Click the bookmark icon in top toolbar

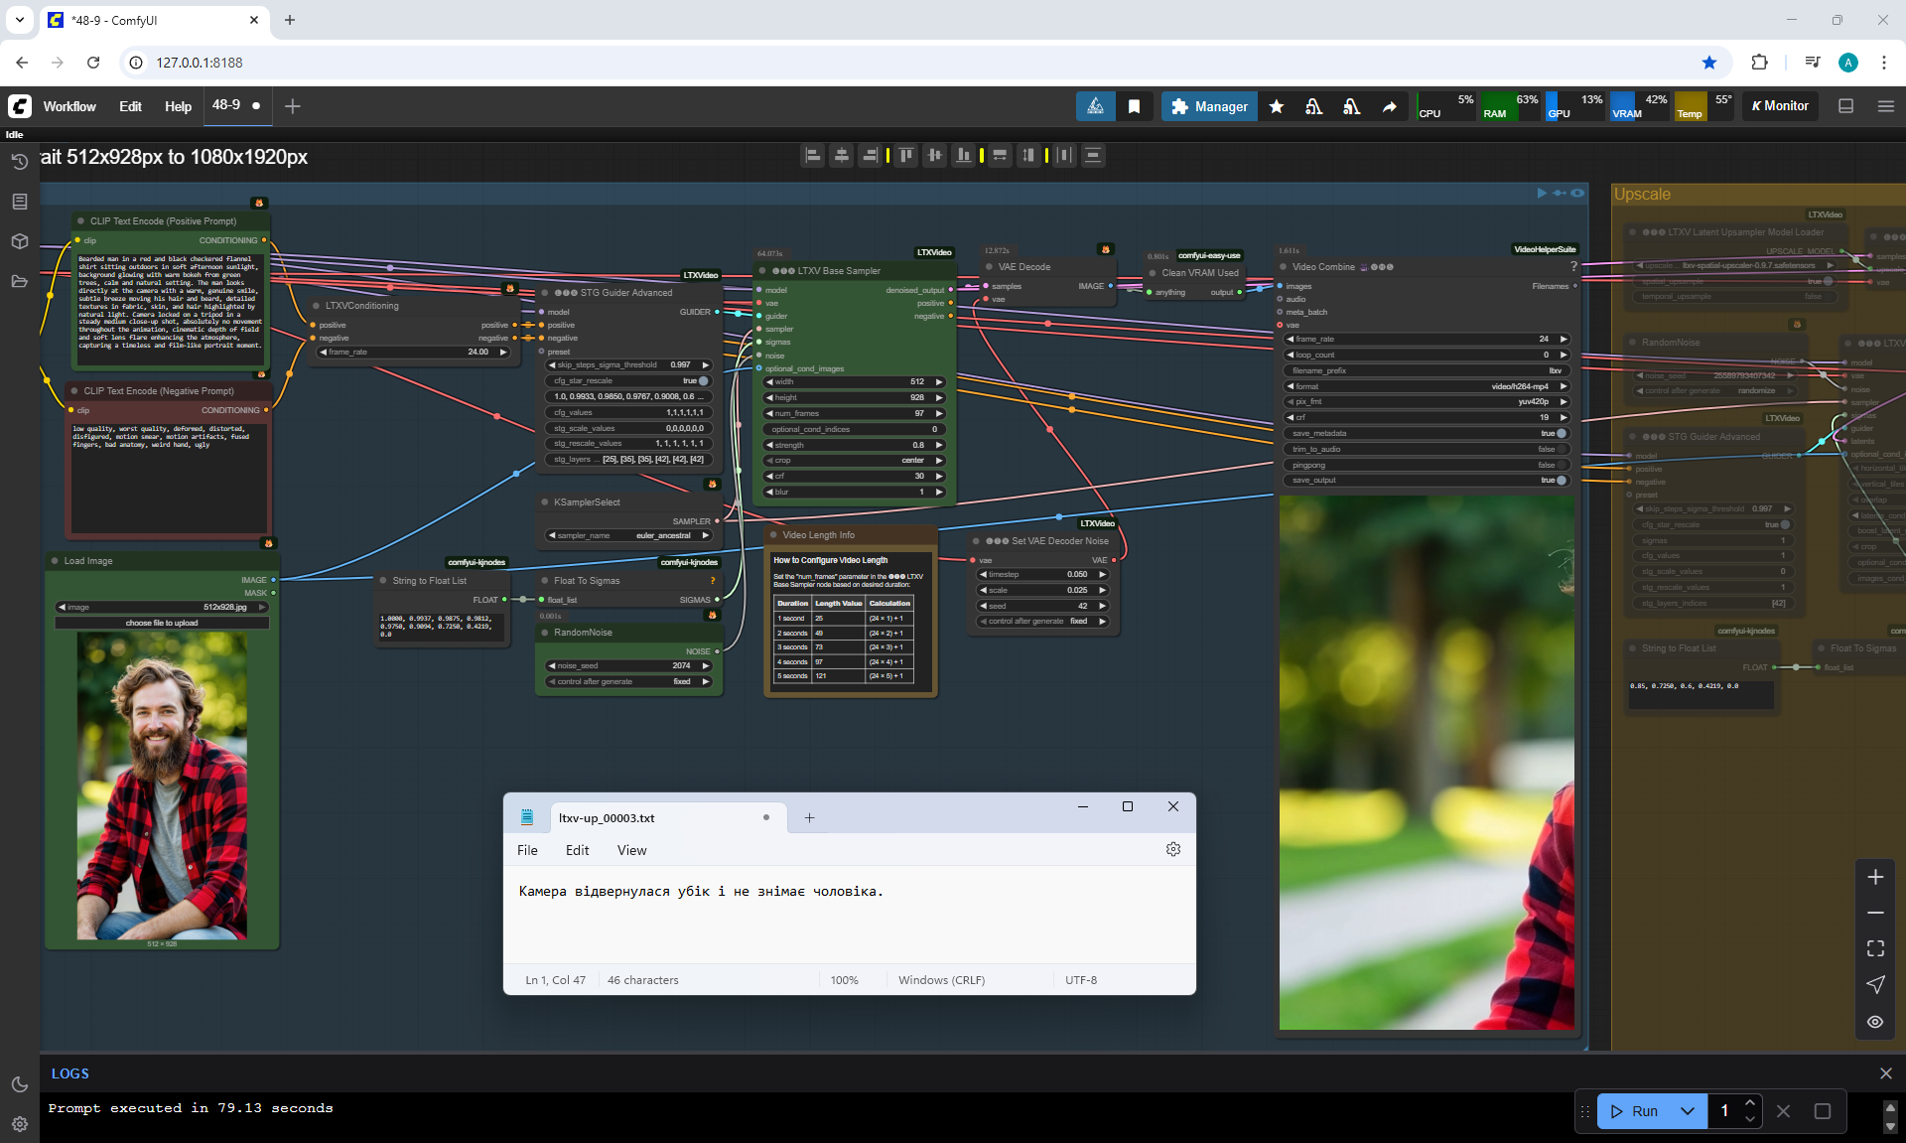click(1134, 106)
